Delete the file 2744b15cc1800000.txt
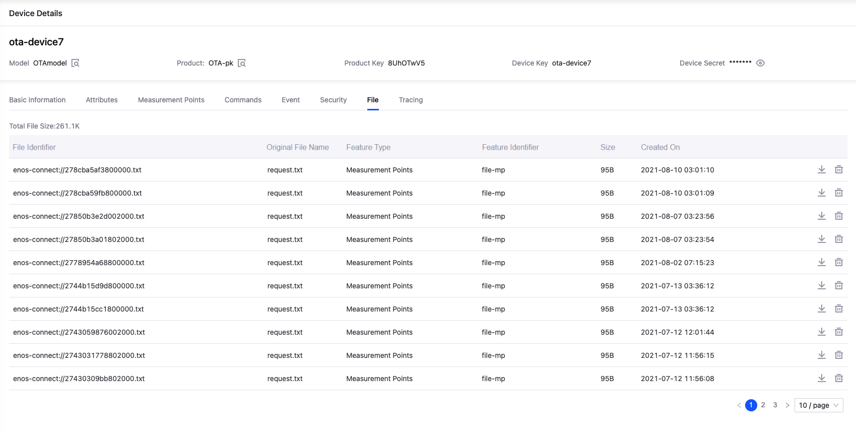Viewport: 856px width, 432px height. 839,308
